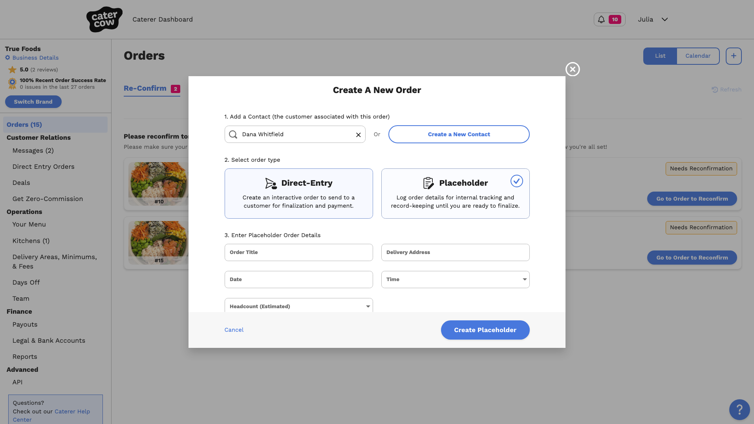Close the Create A New Order dialog
The width and height of the screenshot is (754, 424).
[x=572, y=69]
